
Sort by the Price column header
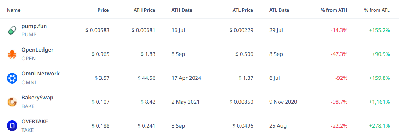(103, 10)
